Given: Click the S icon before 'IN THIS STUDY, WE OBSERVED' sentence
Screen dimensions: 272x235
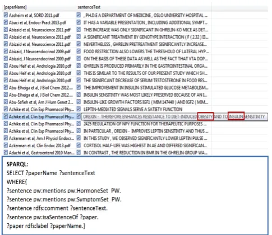Looking at the screenshot, I should tap(79, 138).
